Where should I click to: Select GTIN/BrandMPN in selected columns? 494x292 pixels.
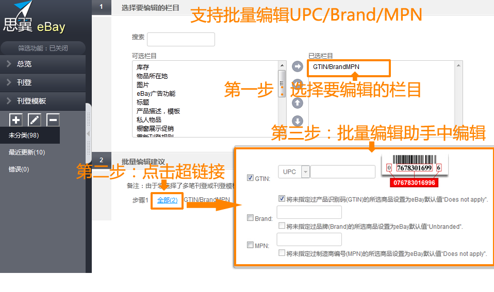[x=336, y=67]
